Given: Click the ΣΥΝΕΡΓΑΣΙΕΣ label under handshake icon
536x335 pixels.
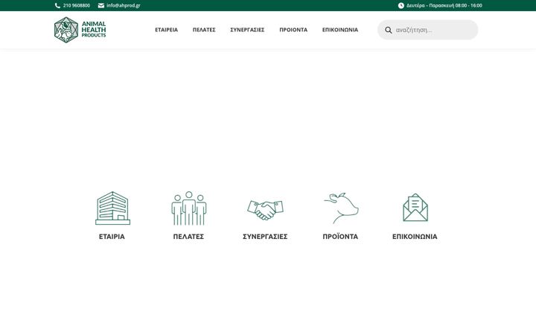Looking at the screenshot, I should (x=265, y=237).
